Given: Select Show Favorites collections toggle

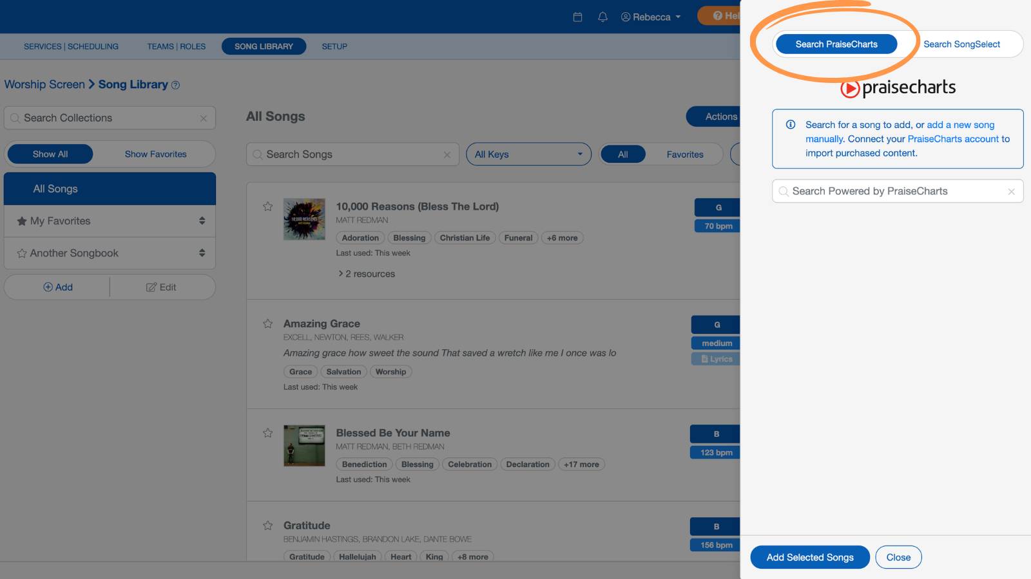Looking at the screenshot, I should [155, 154].
